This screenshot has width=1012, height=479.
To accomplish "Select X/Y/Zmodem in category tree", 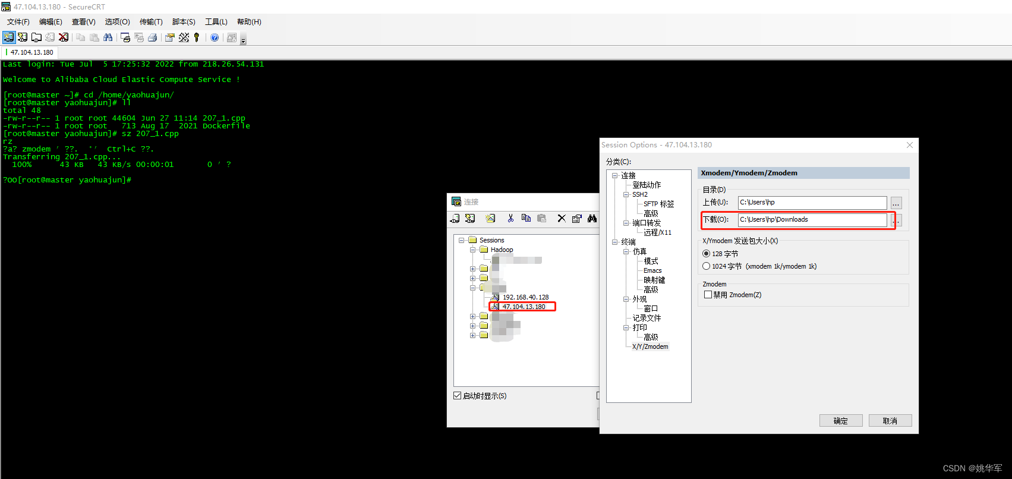I will pos(650,346).
